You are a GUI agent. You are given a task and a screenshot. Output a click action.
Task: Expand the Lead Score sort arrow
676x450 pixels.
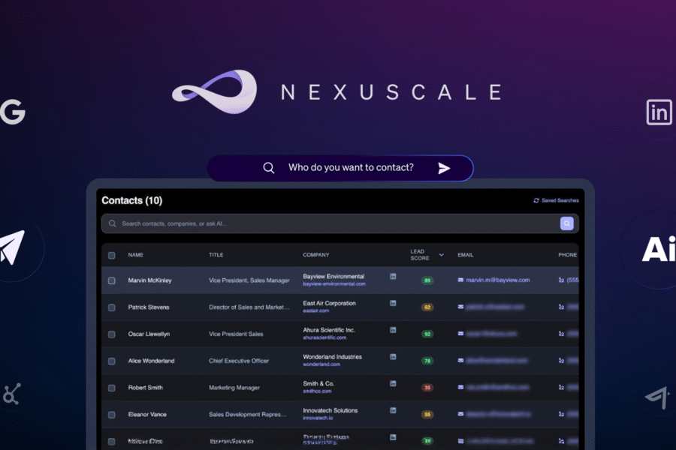click(x=441, y=255)
